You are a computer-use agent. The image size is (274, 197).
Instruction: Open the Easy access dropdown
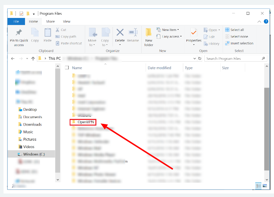point(169,37)
